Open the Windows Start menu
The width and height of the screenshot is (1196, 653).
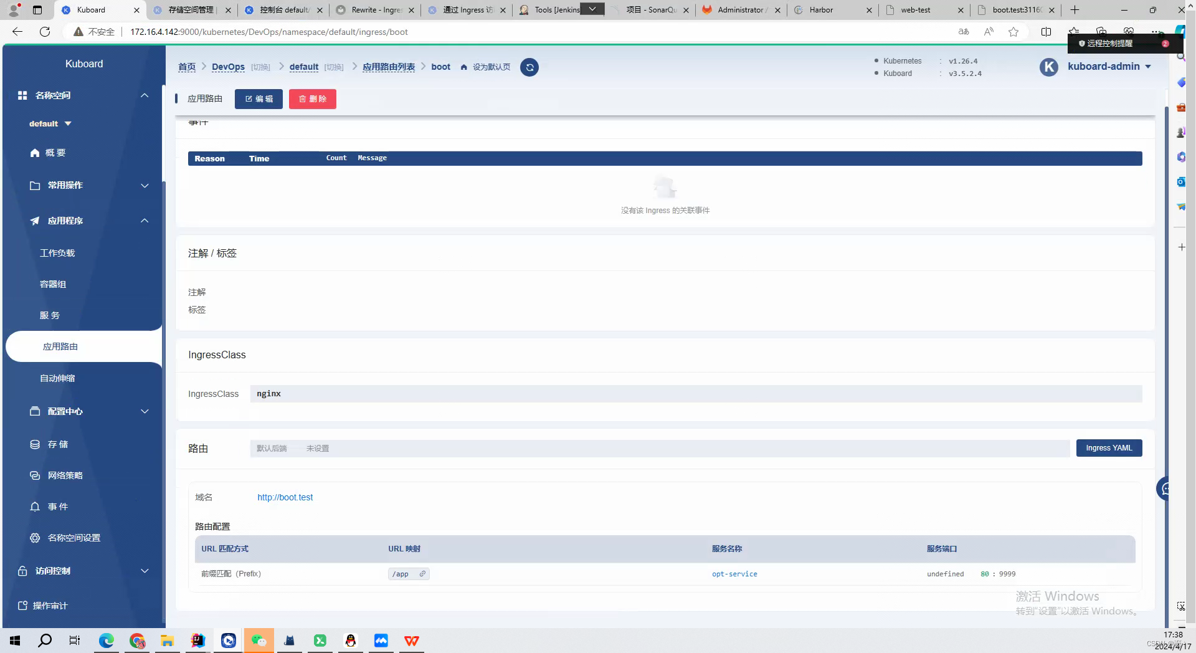pos(14,640)
